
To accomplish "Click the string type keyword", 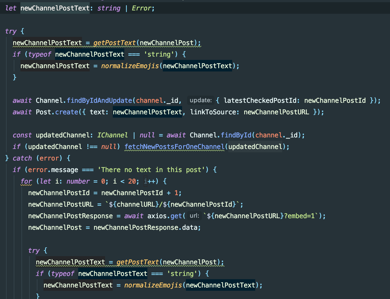I will tap(109, 8).
